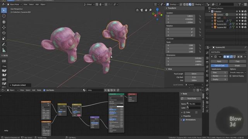Open the 3D viewport View menu
248x139 pixels.
25,4
